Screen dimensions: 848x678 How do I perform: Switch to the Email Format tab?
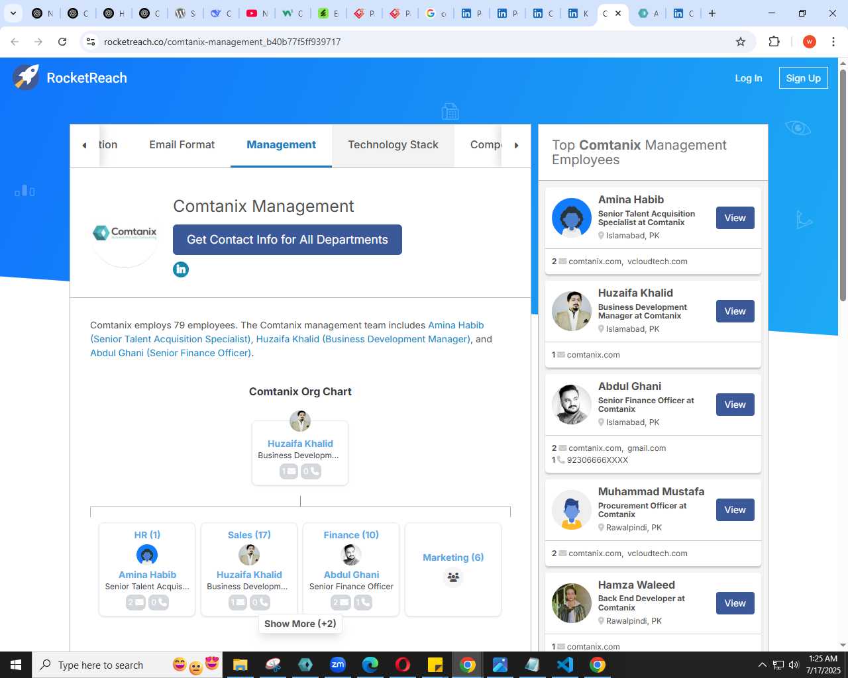[182, 145]
